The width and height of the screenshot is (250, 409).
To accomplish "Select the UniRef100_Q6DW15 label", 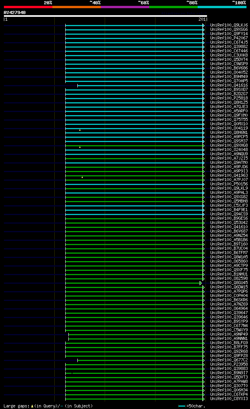I will (x=229, y=287).
